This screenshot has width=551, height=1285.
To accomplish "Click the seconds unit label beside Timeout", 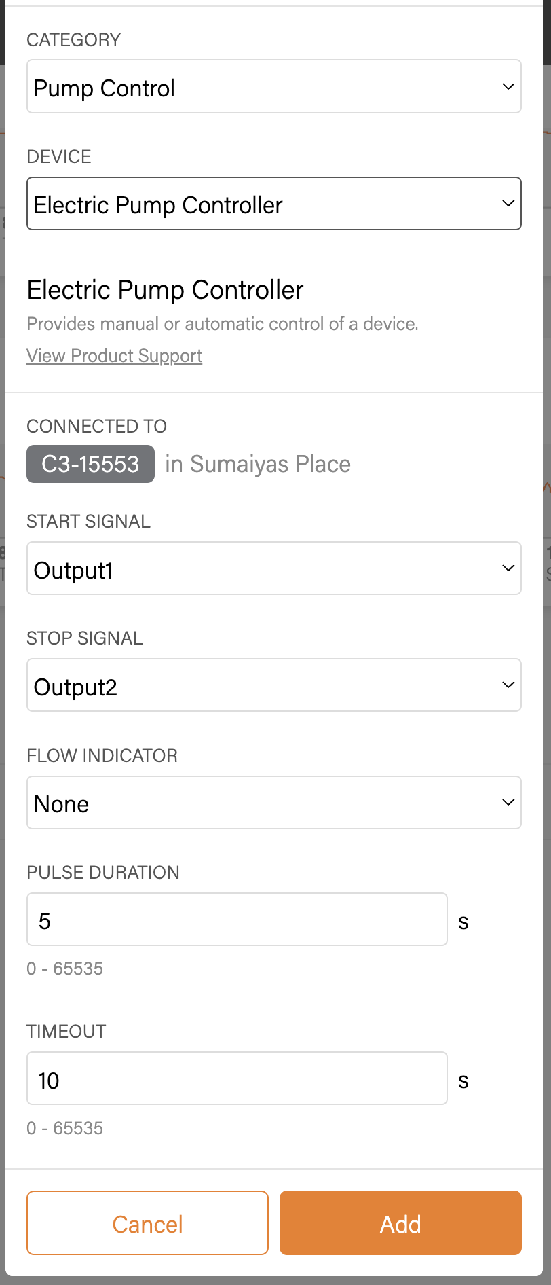I will coord(463,1081).
